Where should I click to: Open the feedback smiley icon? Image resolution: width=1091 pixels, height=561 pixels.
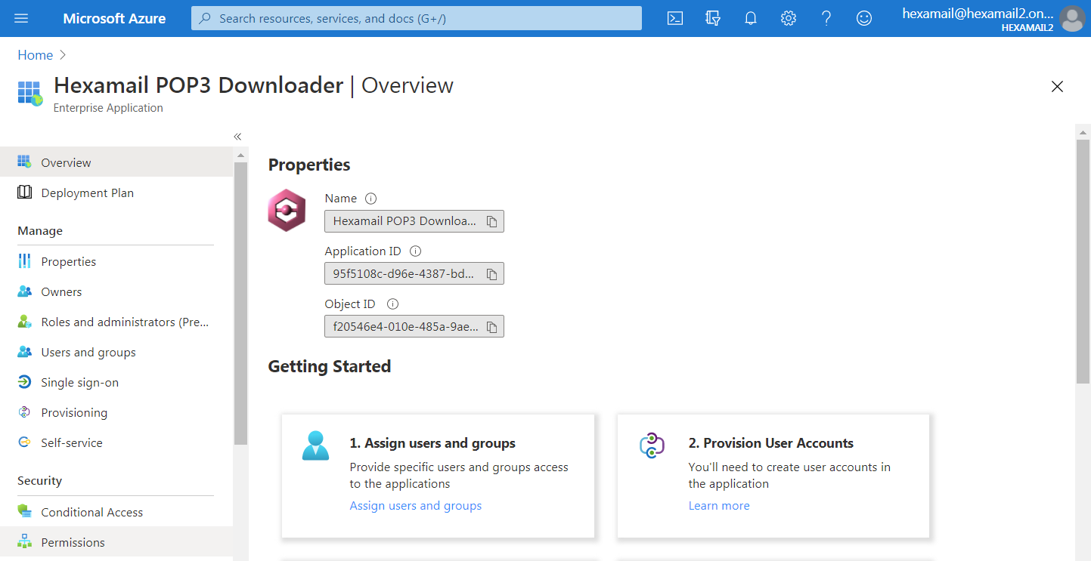[864, 18]
